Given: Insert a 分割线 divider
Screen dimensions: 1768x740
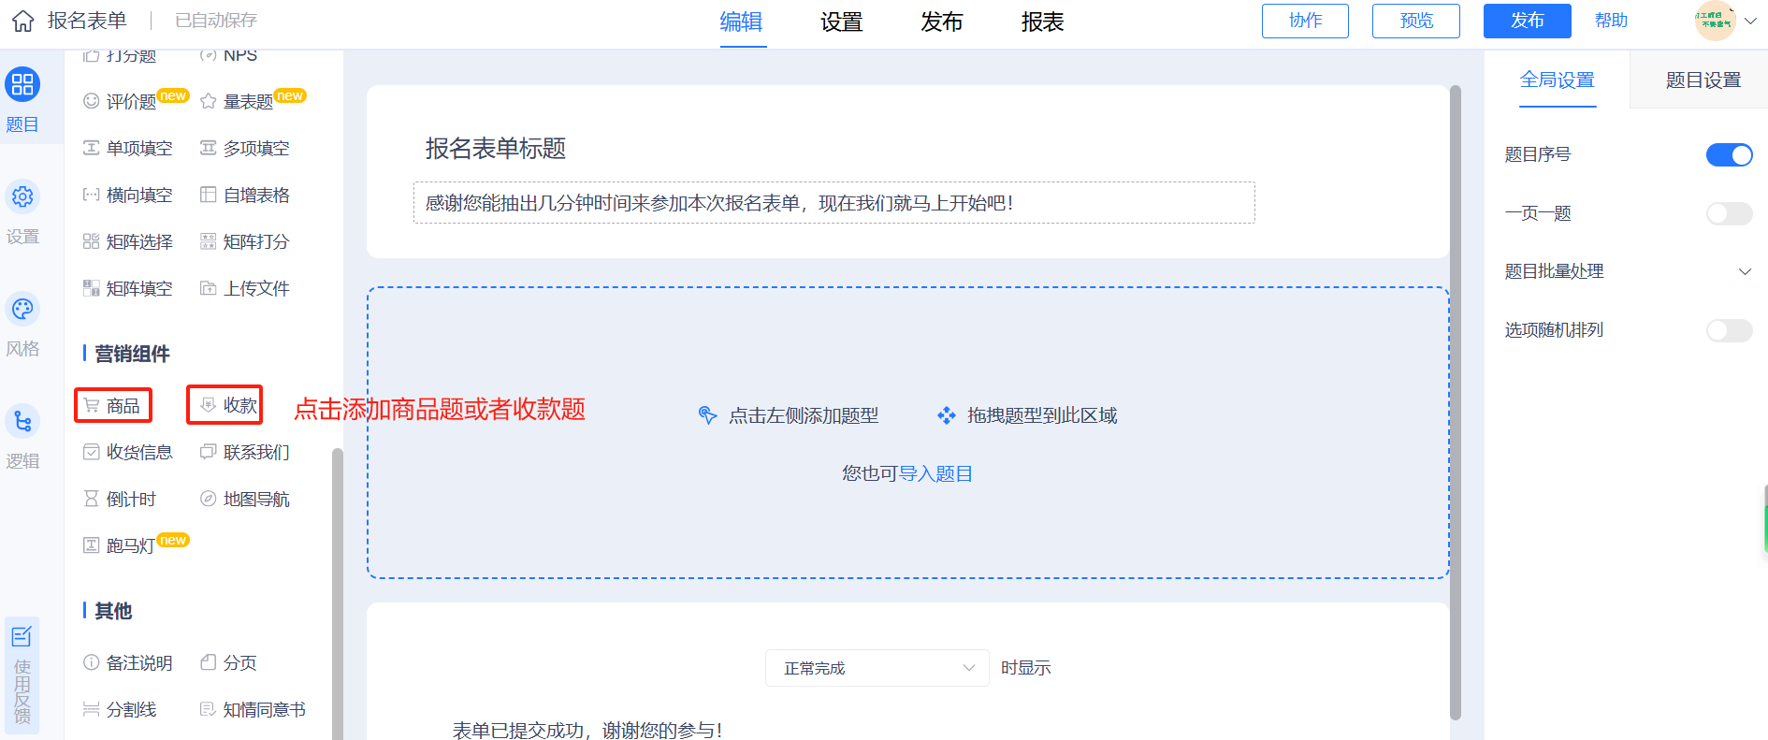Looking at the screenshot, I should pos(120,709).
